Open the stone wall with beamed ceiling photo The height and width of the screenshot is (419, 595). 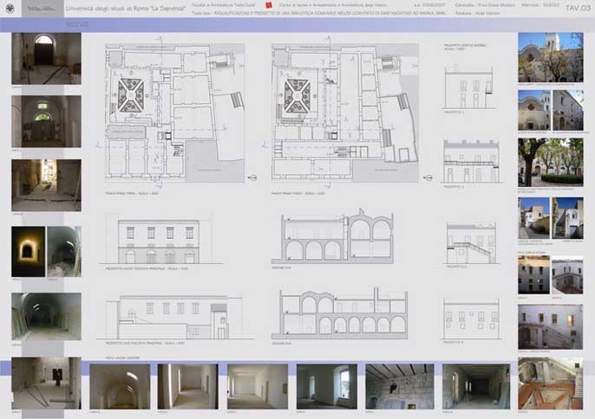click(x=400, y=386)
